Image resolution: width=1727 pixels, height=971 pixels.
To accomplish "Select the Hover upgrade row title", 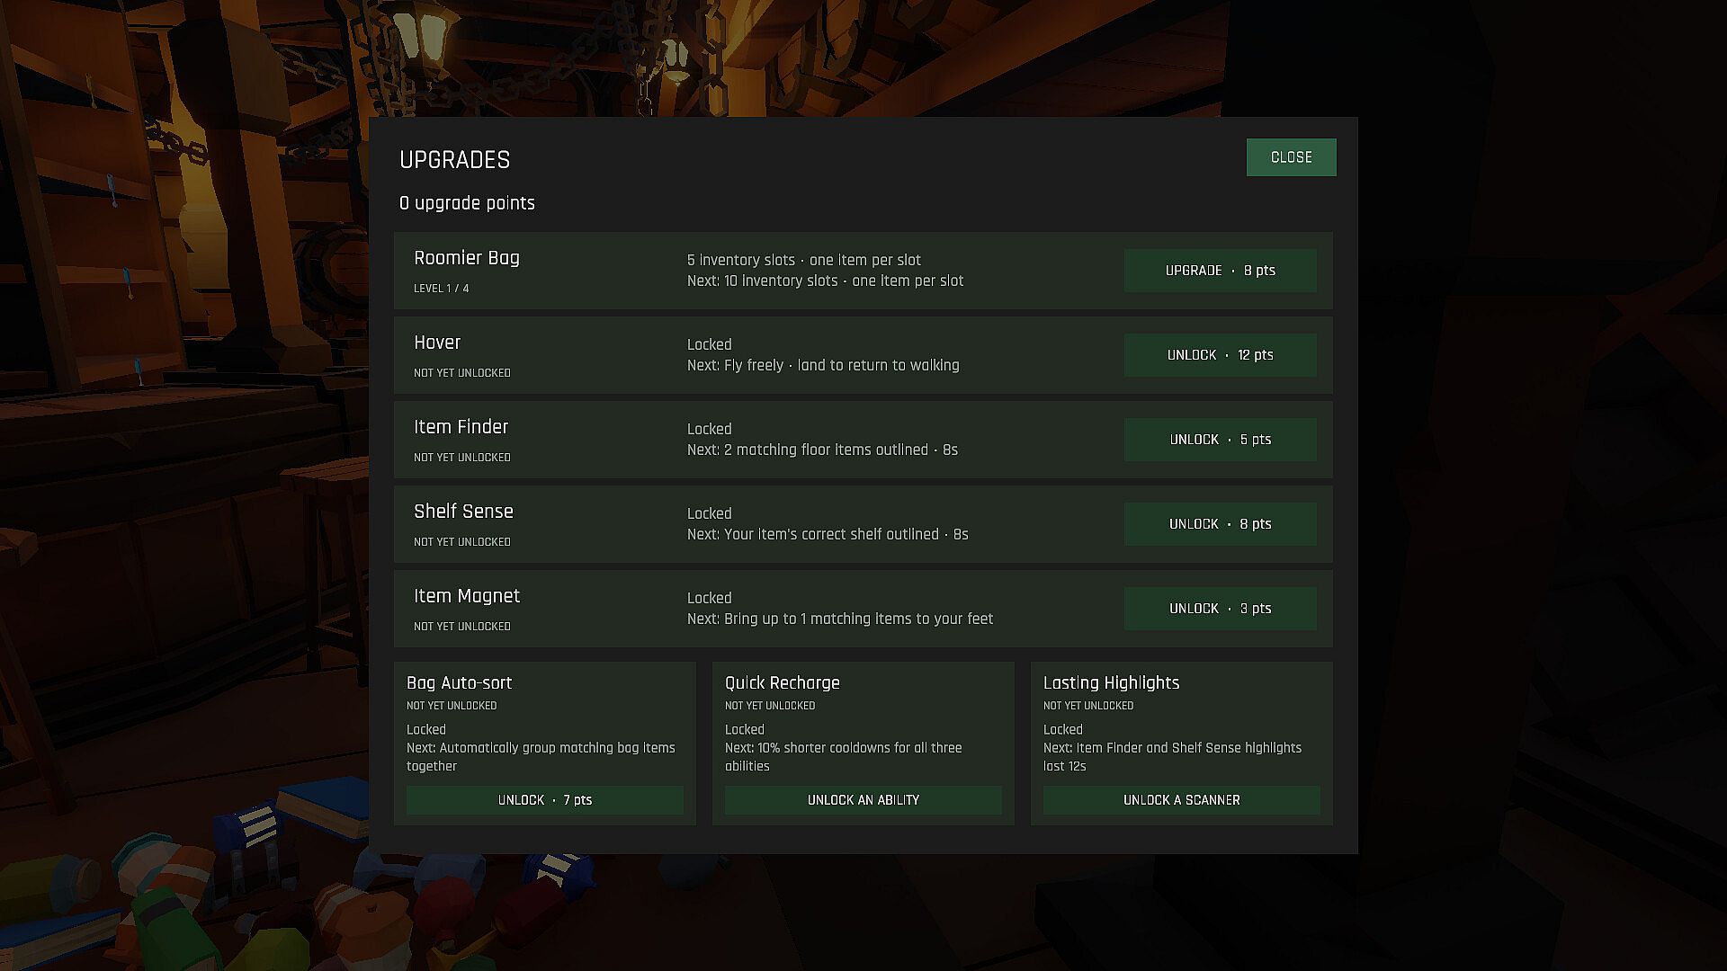I will pyautogui.click(x=437, y=343).
